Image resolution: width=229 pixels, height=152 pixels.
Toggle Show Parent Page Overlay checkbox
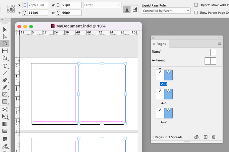(196, 12)
